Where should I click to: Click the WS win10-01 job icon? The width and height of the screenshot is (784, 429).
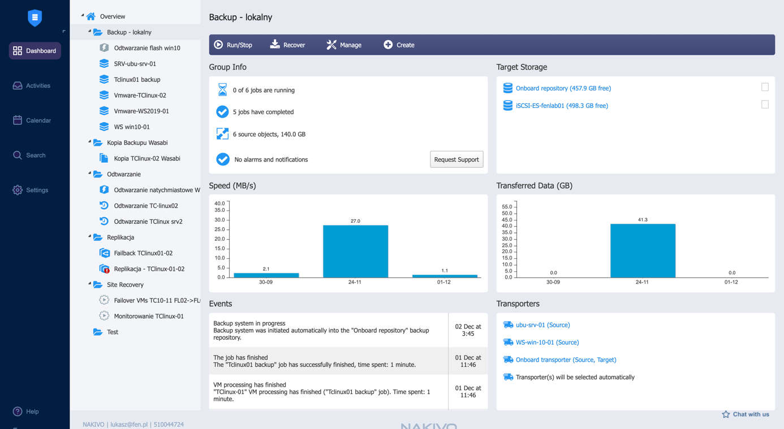[x=104, y=127]
